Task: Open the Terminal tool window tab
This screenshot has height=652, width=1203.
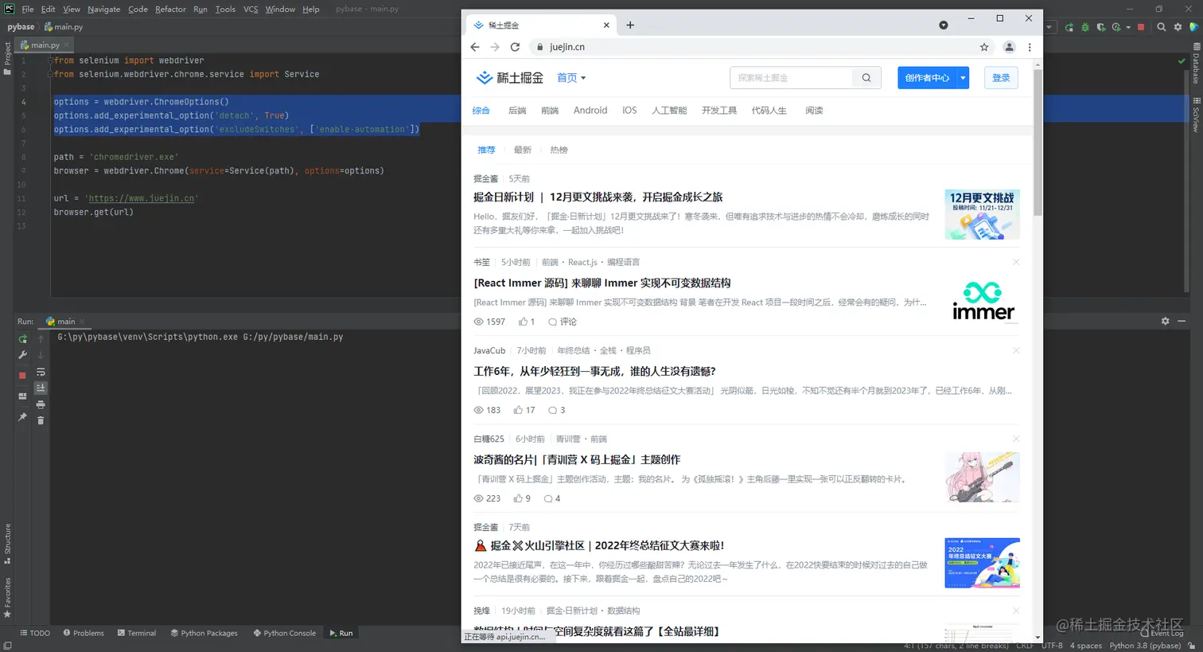Action: pos(137,633)
